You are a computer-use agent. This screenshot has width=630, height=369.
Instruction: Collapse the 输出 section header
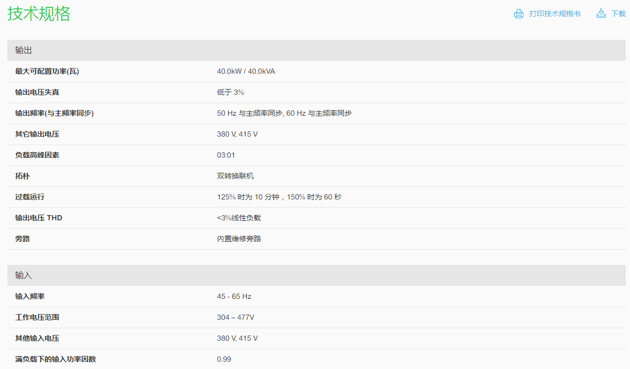(24, 50)
